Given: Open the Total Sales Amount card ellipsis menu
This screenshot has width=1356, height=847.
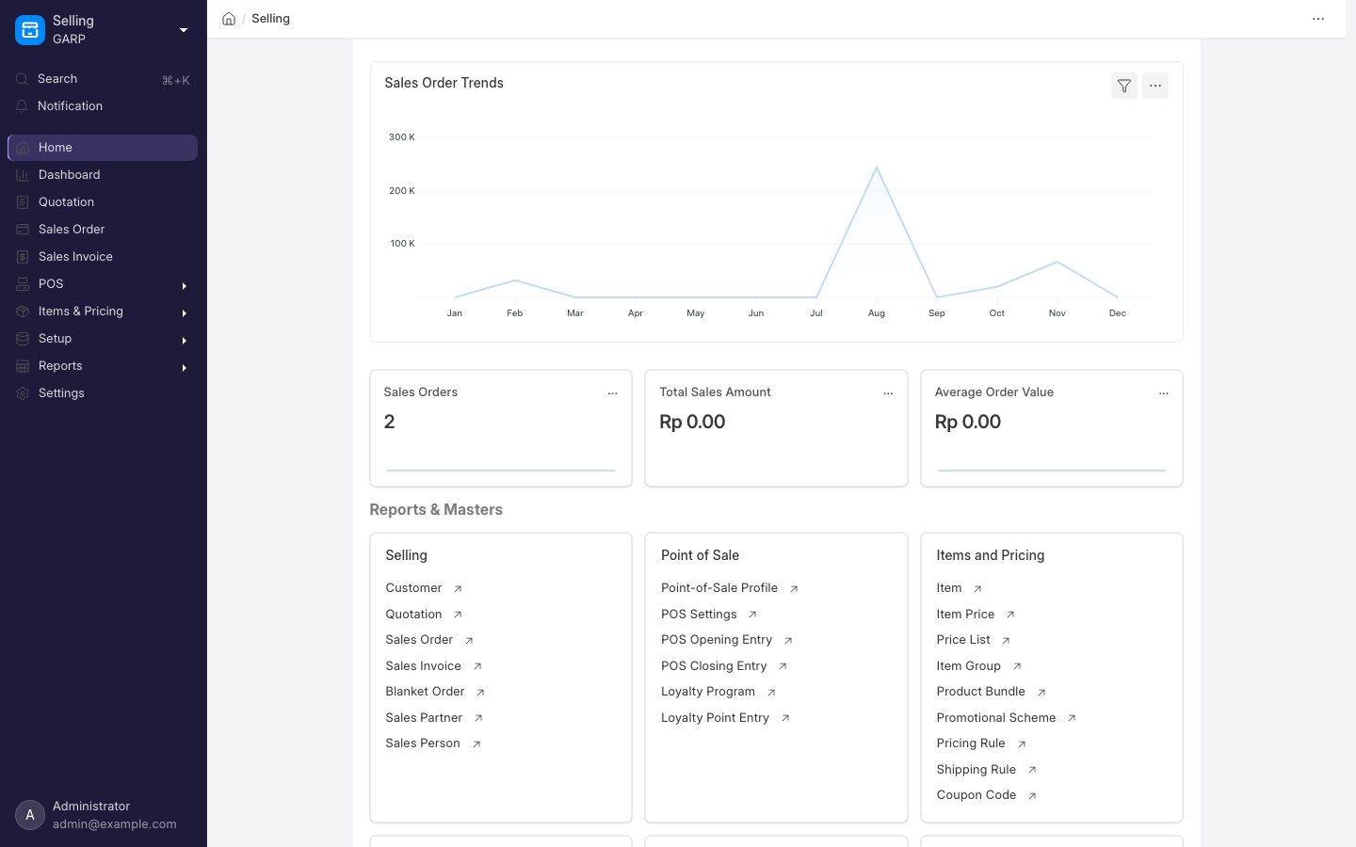Looking at the screenshot, I should [888, 393].
